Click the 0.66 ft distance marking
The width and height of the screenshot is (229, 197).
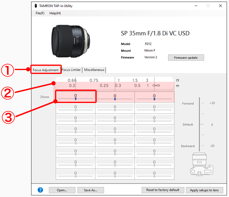coord(72,80)
